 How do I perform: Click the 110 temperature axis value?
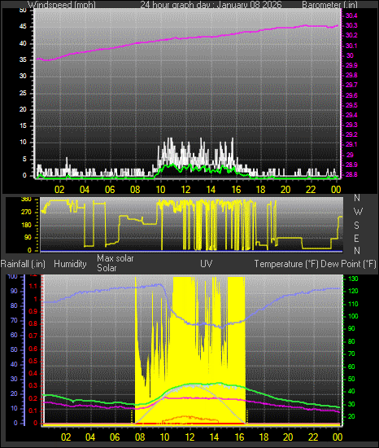click(353, 304)
